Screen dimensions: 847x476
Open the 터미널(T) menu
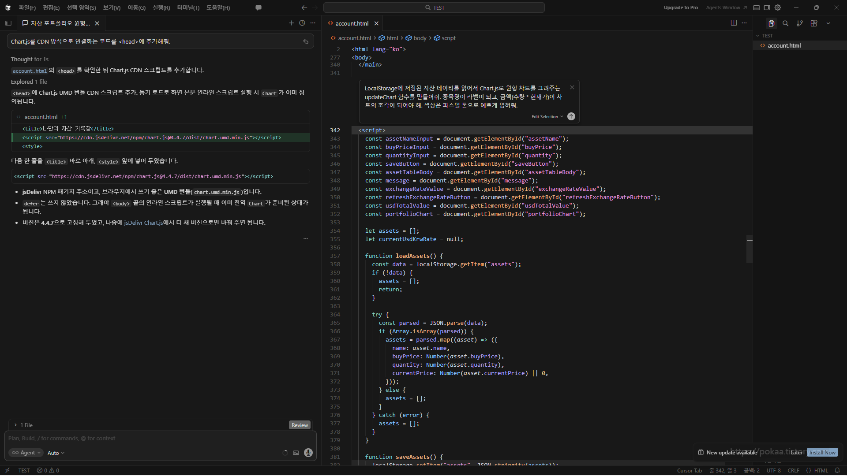click(188, 7)
